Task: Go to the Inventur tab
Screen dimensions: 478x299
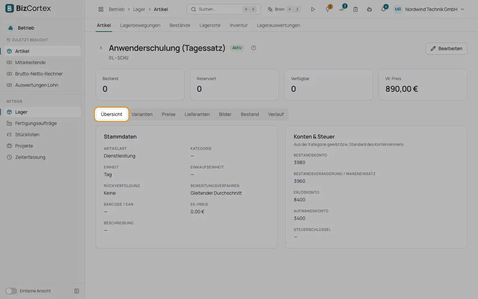Action: coord(239,25)
